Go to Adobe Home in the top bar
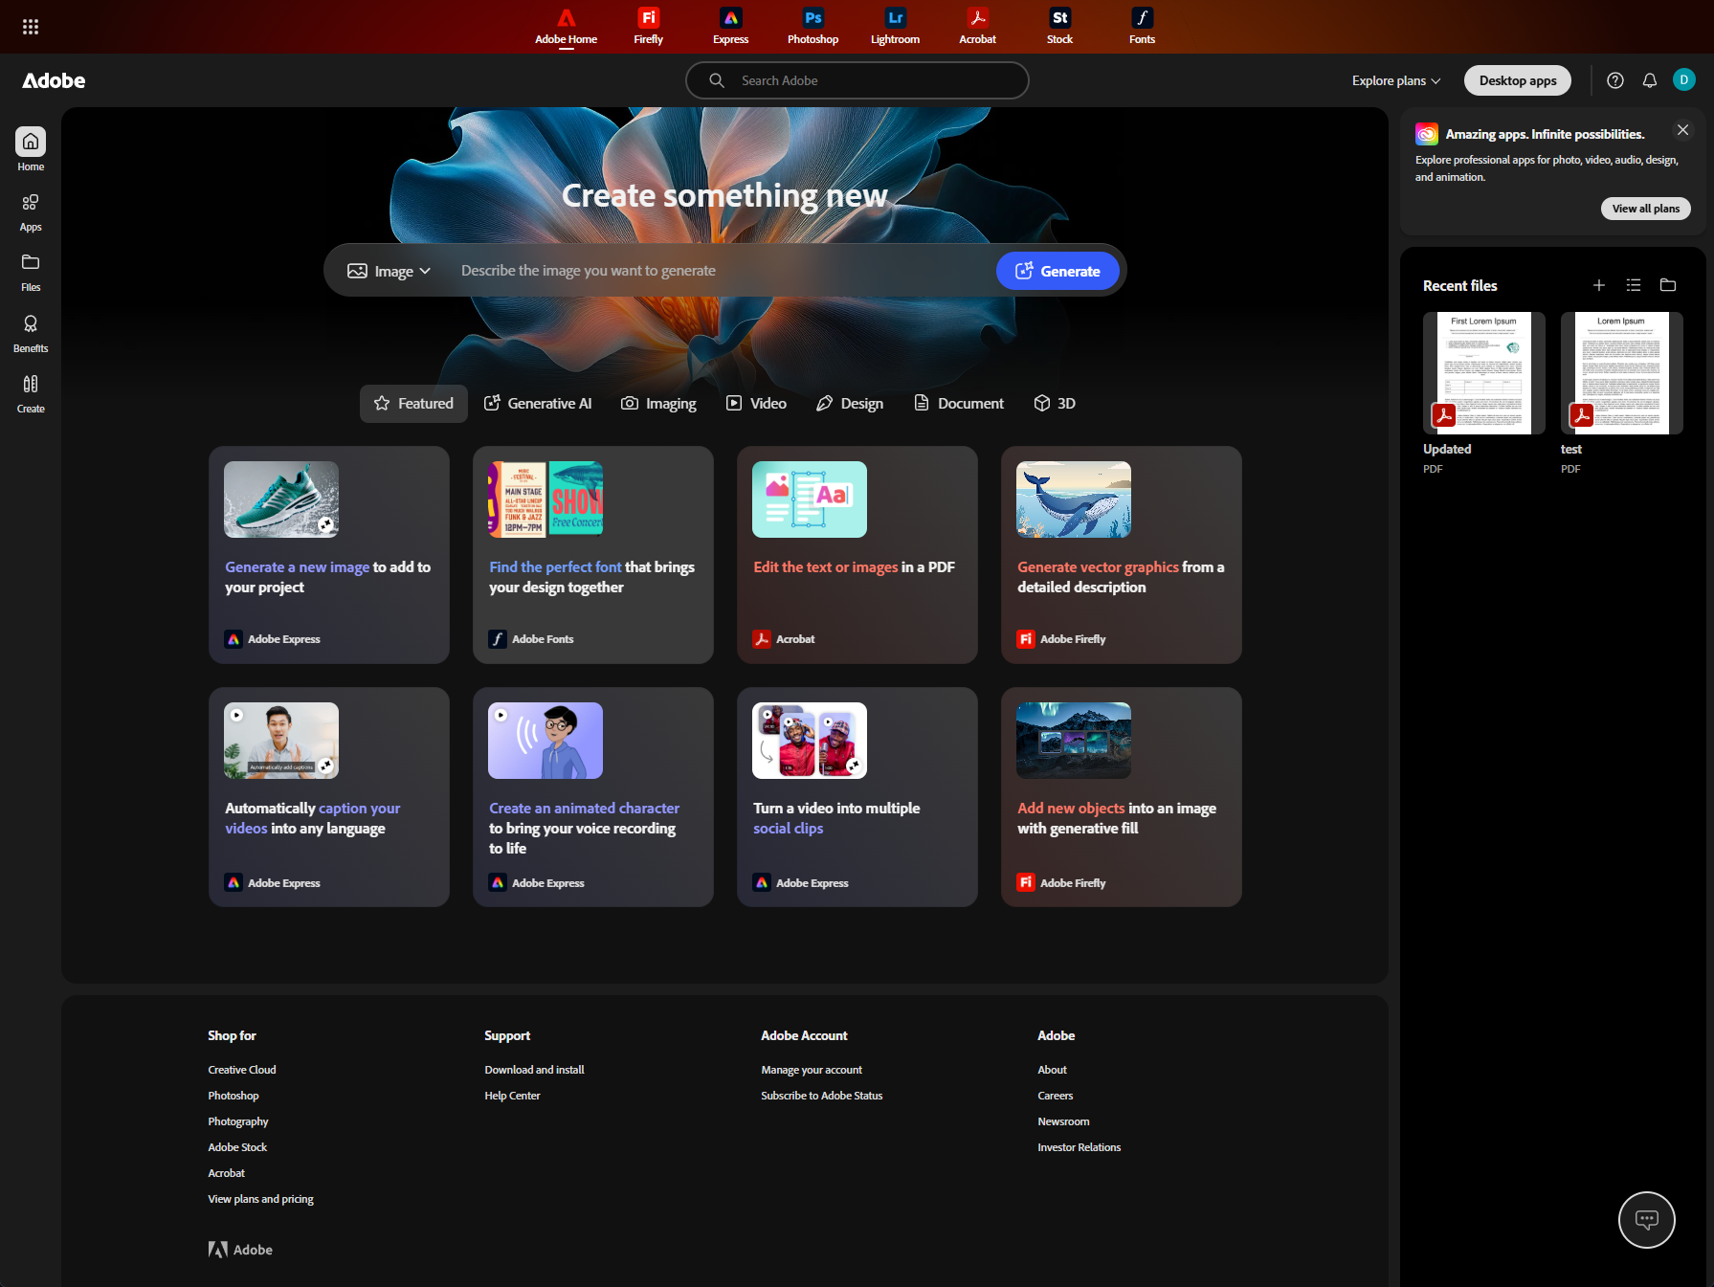The width and height of the screenshot is (1714, 1287). (566, 27)
